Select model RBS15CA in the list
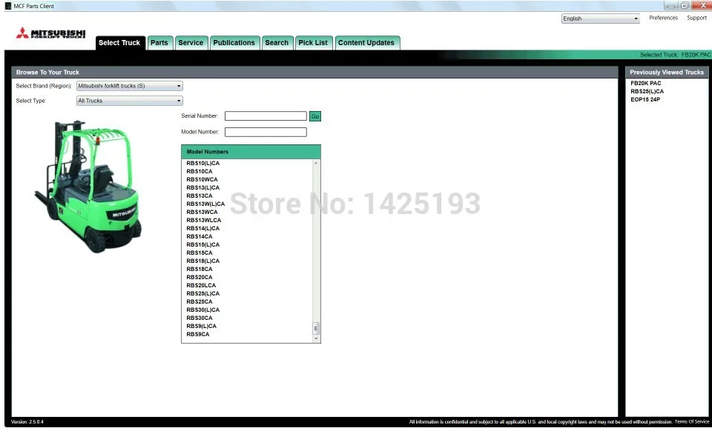 tap(200, 253)
